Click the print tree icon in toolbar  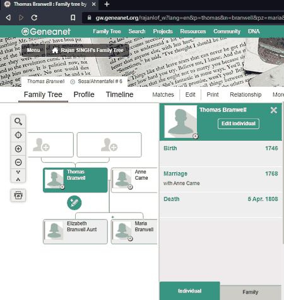pyautogui.click(x=18, y=195)
